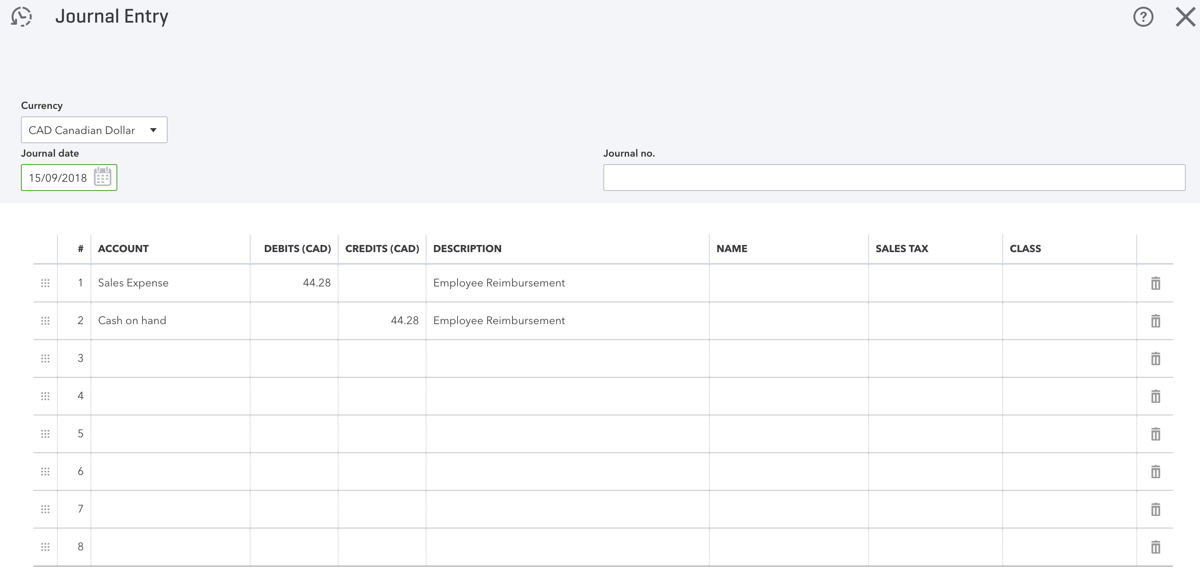Click the Class cell of row 1
1200x567 pixels.
tap(1069, 283)
